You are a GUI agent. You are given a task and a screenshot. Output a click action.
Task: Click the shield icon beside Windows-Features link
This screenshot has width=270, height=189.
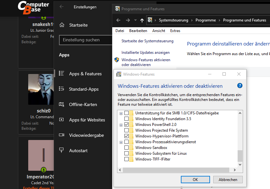click(x=117, y=60)
